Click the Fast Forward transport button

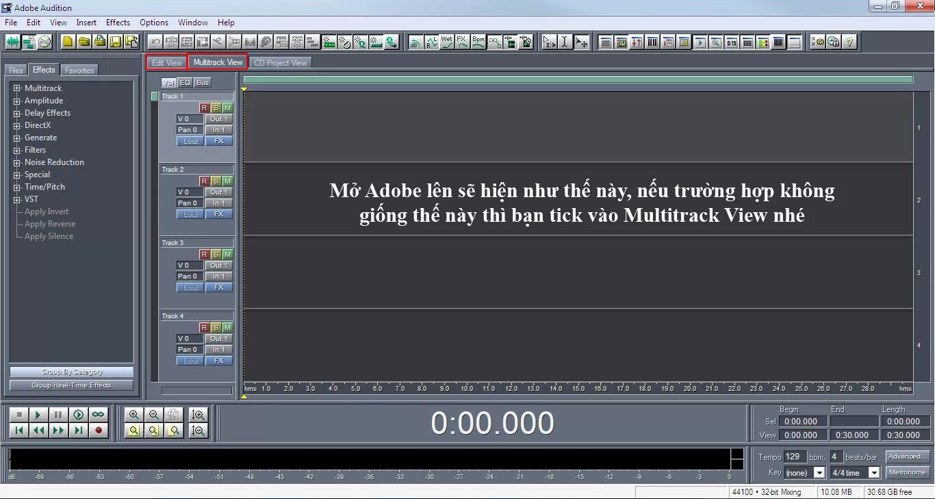pos(59,431)
